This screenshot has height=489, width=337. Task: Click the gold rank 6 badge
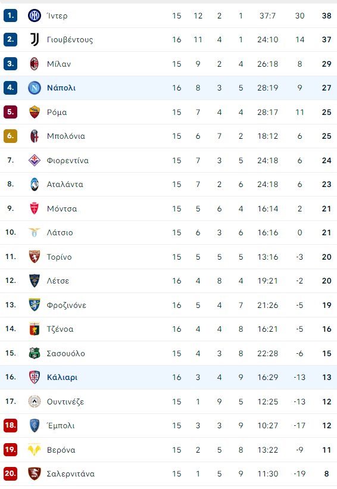pyautogui.click(x=10, y=136)
